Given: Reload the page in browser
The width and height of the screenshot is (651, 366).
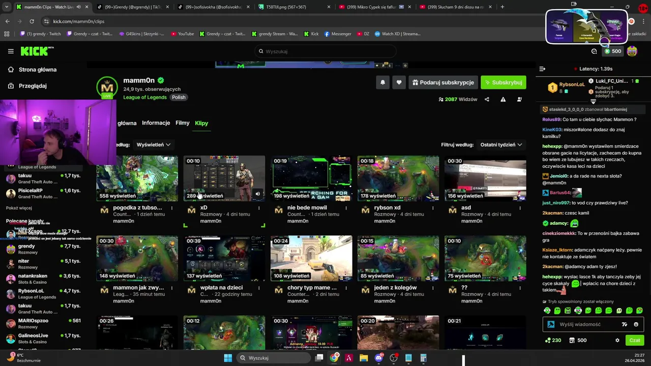Looking at the screenshot, I should pyautogui.click(x=32, y=21).
